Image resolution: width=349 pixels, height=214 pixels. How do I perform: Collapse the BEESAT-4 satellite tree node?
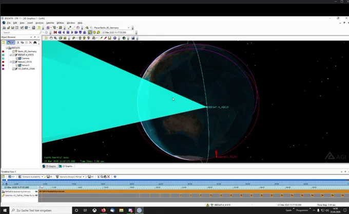pos(10,55)
